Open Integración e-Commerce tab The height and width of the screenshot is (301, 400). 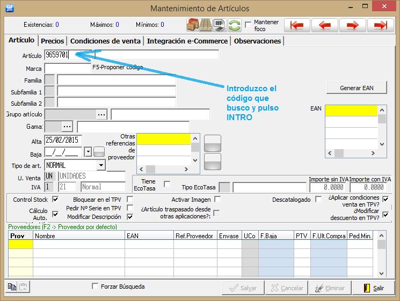pos(187,41)
